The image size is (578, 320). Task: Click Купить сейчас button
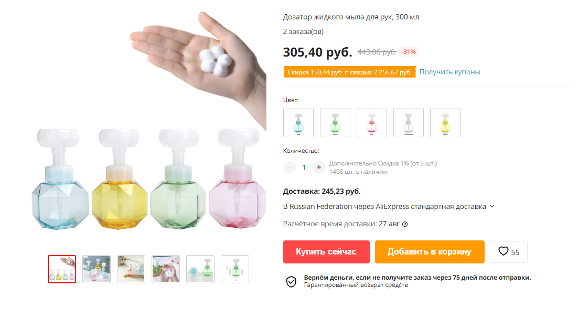(x=326, y=252)
